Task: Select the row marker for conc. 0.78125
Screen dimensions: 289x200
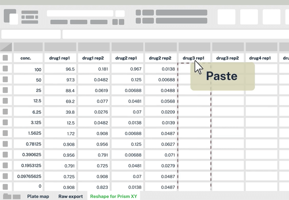Action: [5, 144]
